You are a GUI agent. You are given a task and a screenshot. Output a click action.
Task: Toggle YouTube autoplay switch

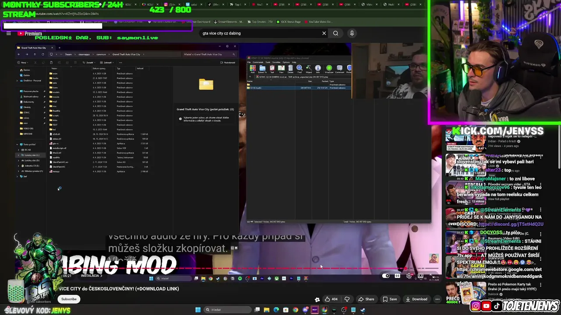[x=386, y=276]
